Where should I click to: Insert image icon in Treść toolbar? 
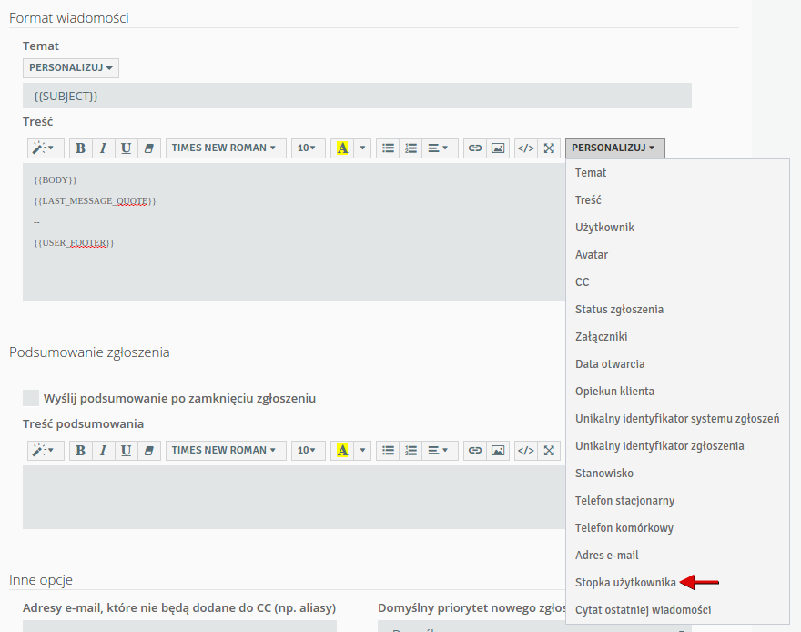(498, 148)
